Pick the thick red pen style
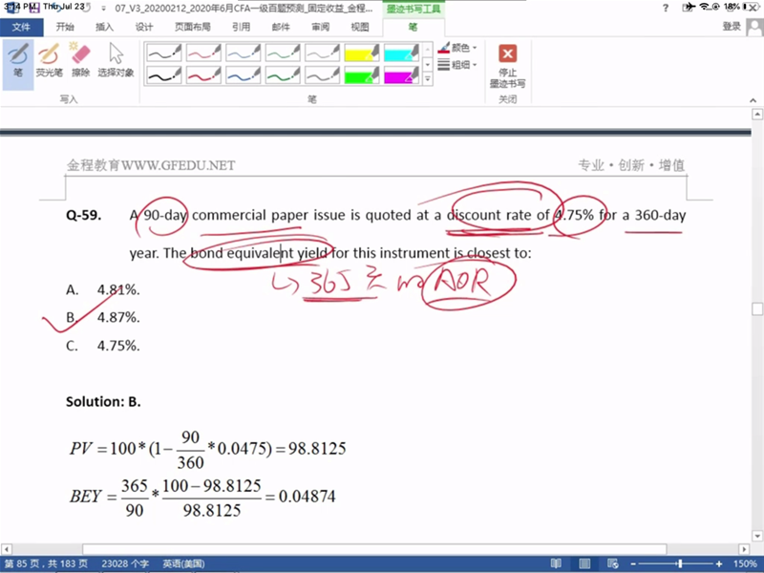The image size is (764, 573). (x=203, y=75)
